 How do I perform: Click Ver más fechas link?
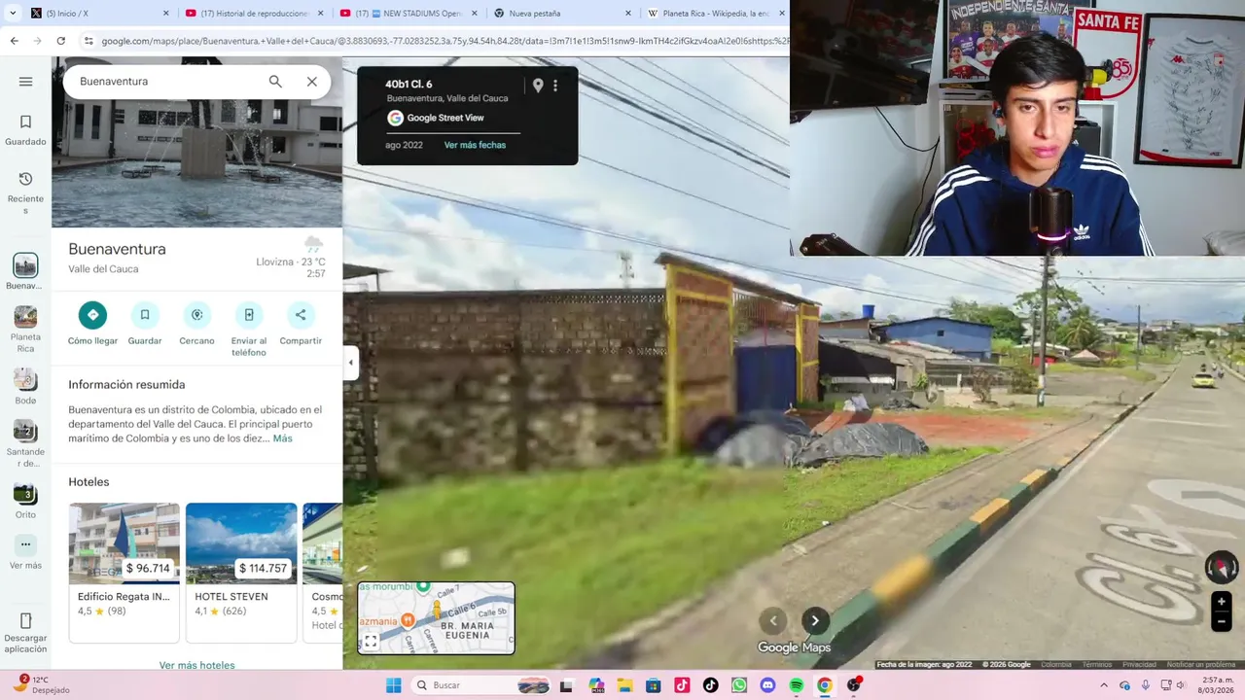click(x=475, y=145)
